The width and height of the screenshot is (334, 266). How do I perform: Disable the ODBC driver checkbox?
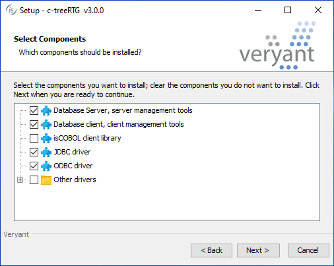click(34, 166)
